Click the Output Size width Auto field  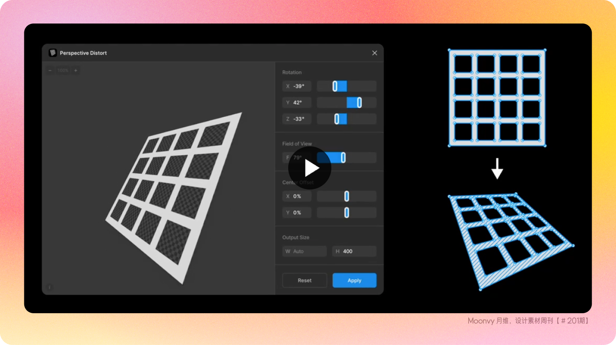click(x=304, y=251)
